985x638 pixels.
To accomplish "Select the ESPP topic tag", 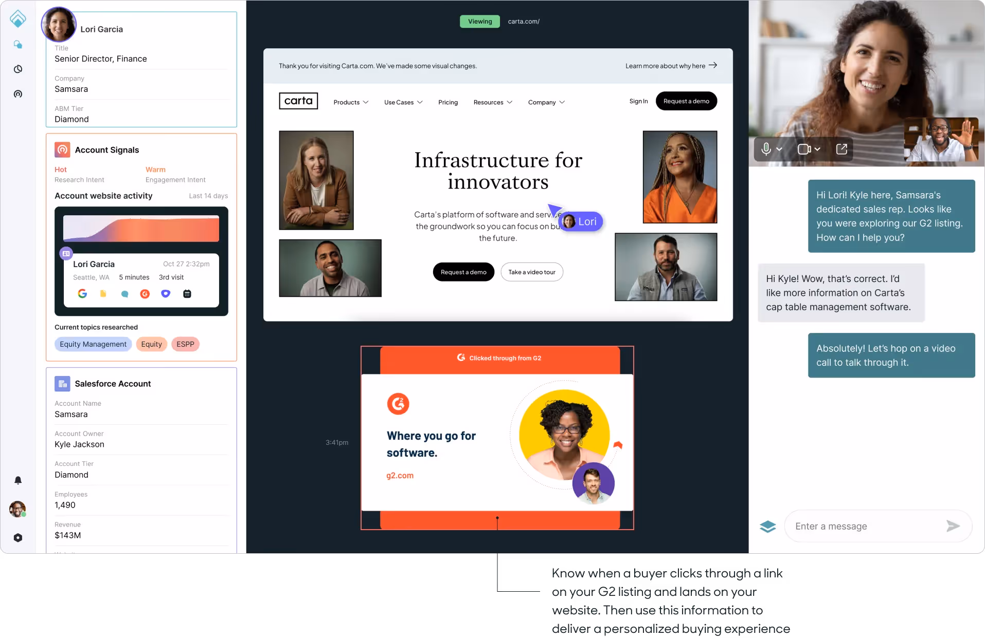I will click(x=185, y=344).
